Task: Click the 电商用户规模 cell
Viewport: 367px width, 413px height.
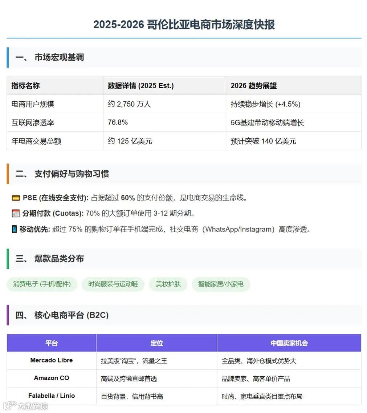Action: click(55, 104)
